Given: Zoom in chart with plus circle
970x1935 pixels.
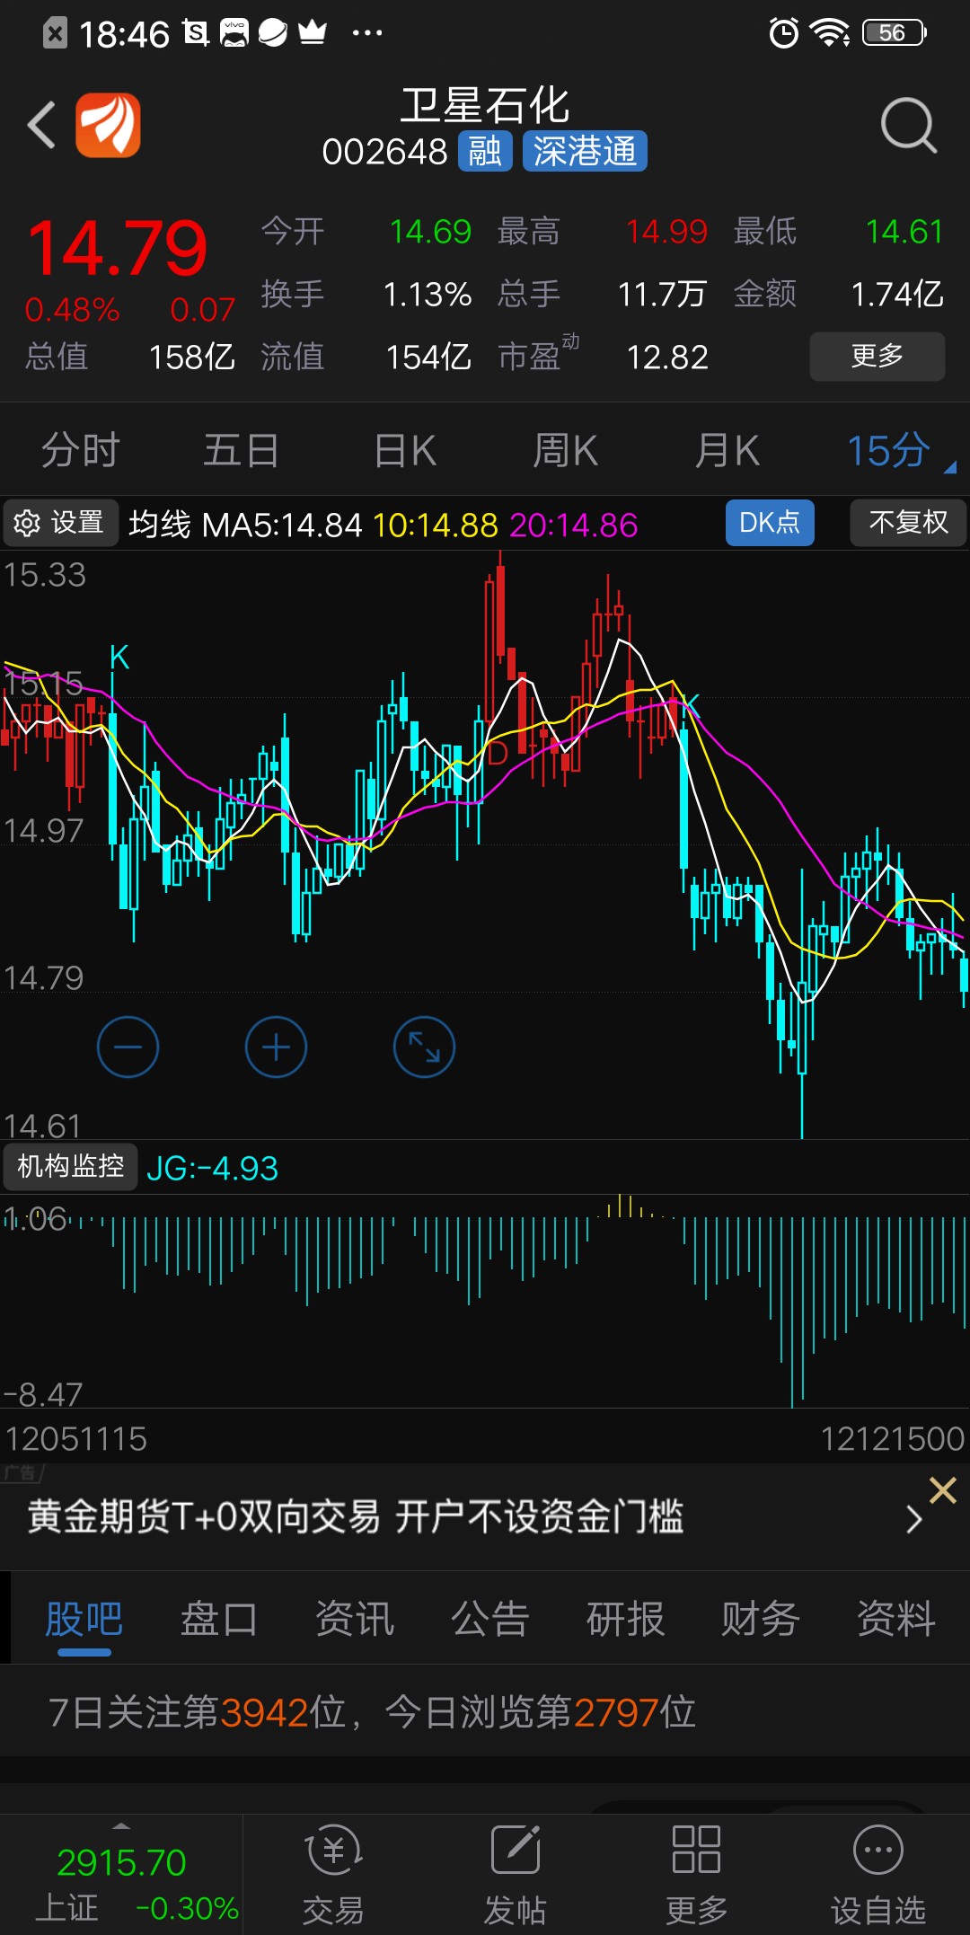Looking at the screenshot, I should point(276,1047).
